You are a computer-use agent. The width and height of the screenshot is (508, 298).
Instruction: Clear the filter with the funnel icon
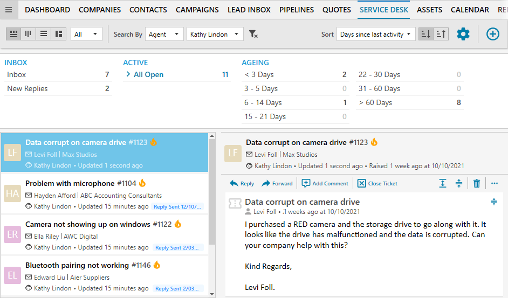point(253,34)
